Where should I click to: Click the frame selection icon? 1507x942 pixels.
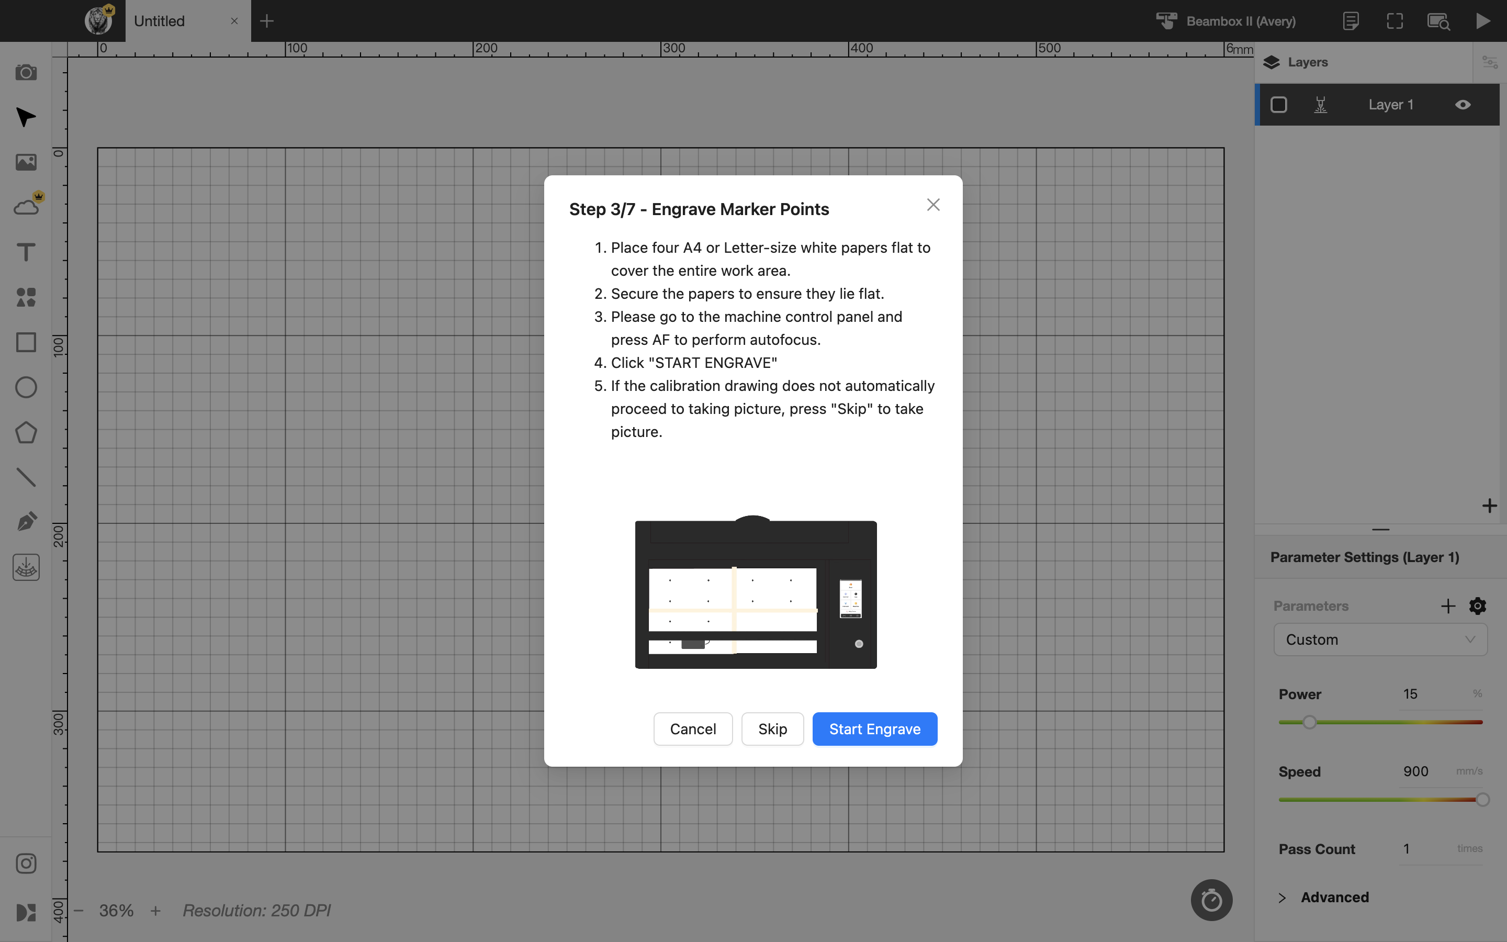tap(1395, 21)
